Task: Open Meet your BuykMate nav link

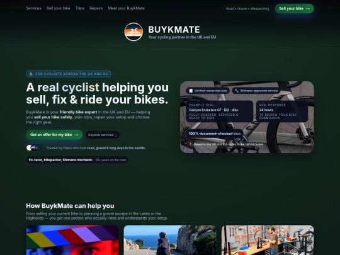Action: pyautogui.click(x=126, y=8)
